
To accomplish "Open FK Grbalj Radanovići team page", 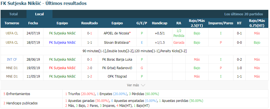I will (x=117, y=68).
